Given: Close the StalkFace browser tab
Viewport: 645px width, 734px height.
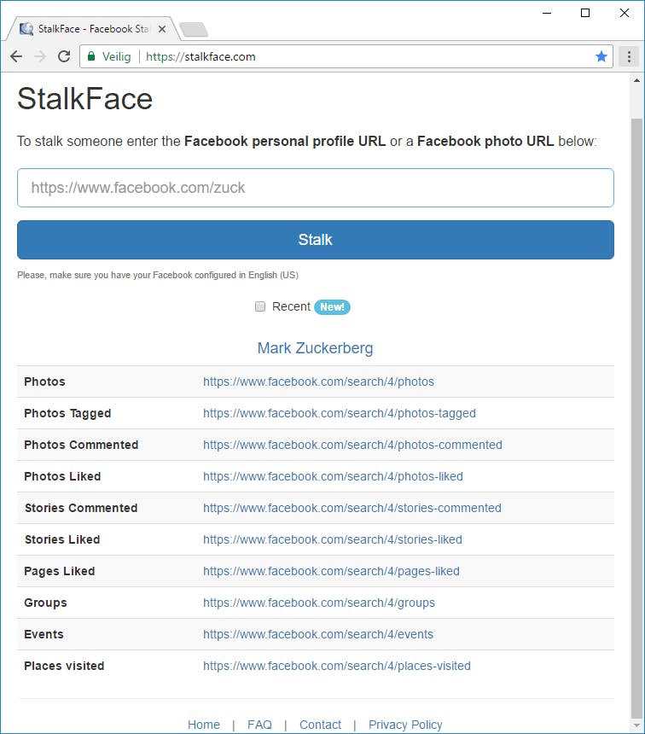Looking at the screenshot, I should click(162, 29).
